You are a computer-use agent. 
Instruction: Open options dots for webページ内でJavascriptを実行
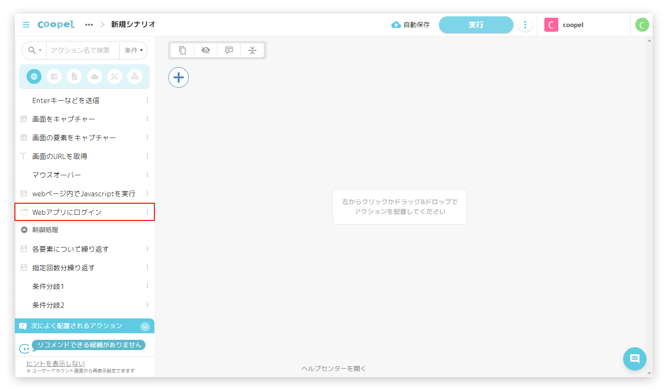pos(147,193)
